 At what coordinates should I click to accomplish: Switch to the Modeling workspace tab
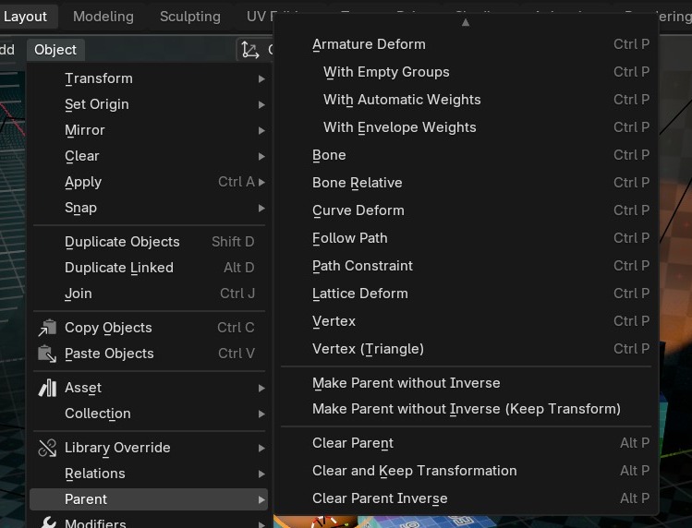coord(103,17)
